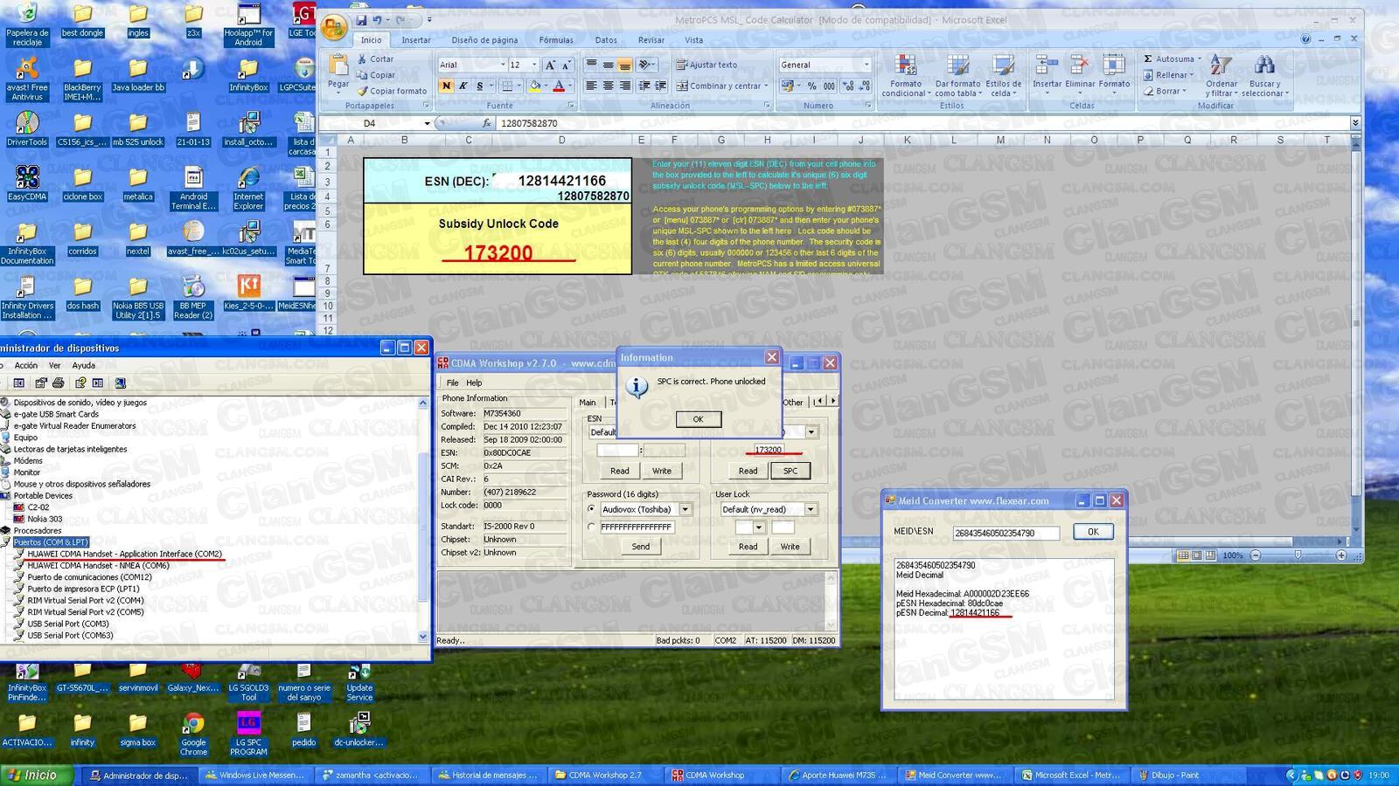Toggle Subrayado underline button
This screenshot has width=1399, height=786.
coord(479,86)
